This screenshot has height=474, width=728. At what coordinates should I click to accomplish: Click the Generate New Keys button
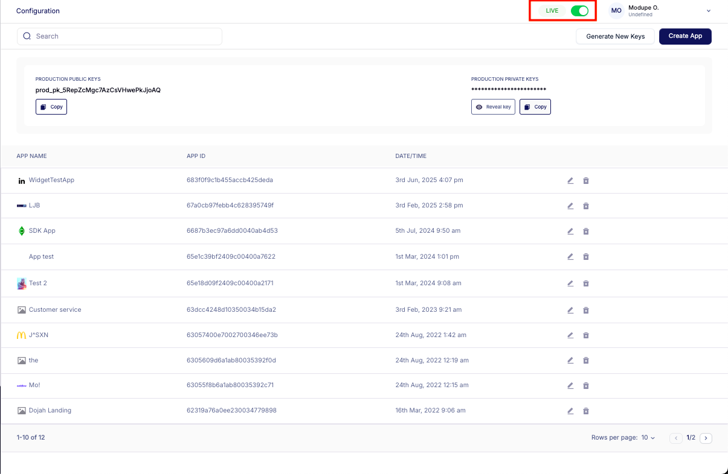[x=615, y=36]
